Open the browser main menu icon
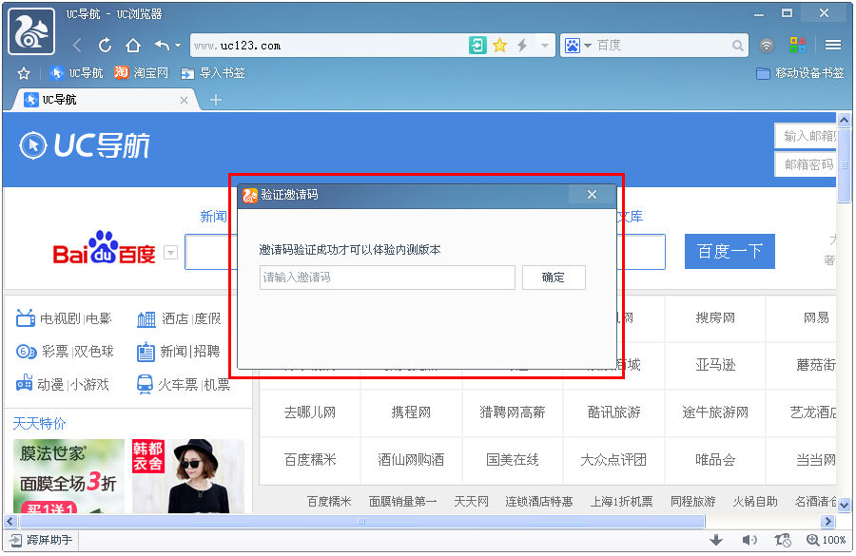The height and width of the screenshot is (556, 856). coord(833,46)
